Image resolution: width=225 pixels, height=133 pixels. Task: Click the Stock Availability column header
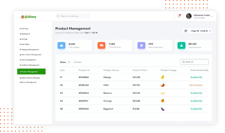point(199,70)
